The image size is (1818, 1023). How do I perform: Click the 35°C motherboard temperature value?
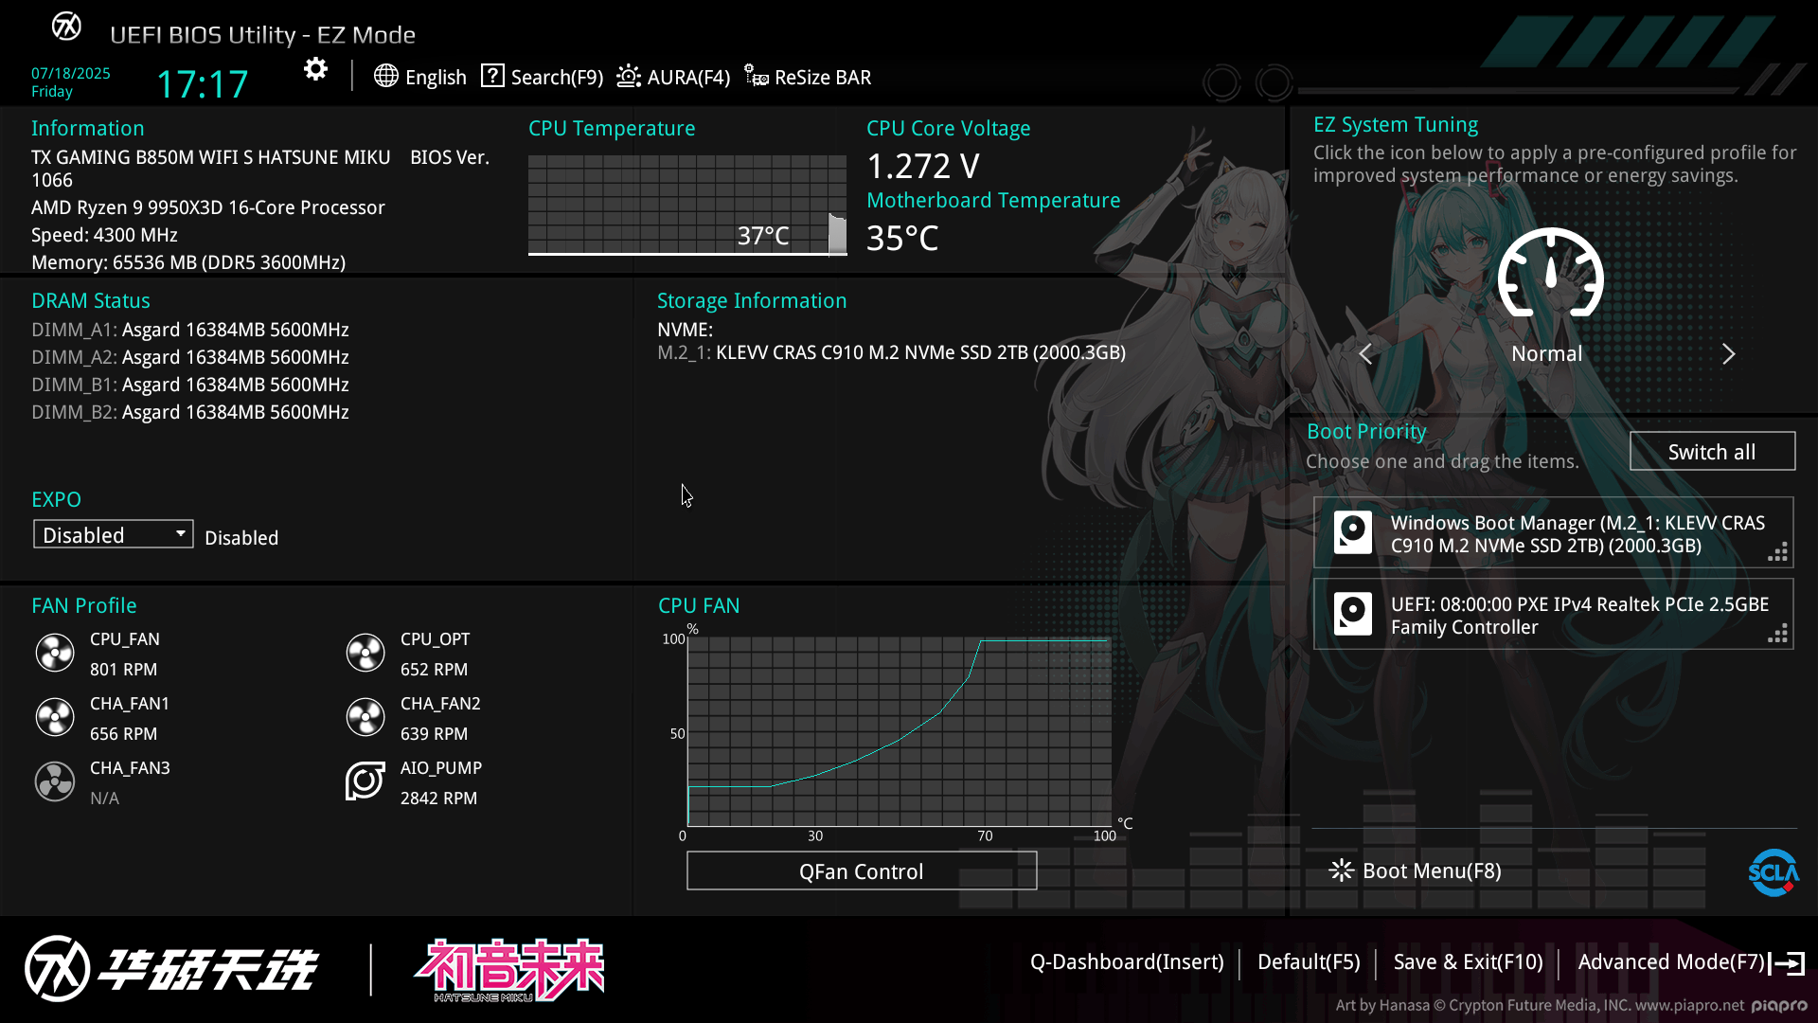(x=902, y=238)
